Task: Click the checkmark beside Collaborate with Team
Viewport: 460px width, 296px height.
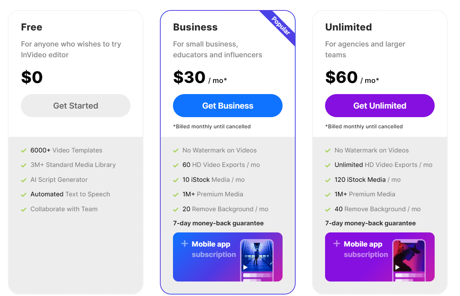Action: (24, 209)
